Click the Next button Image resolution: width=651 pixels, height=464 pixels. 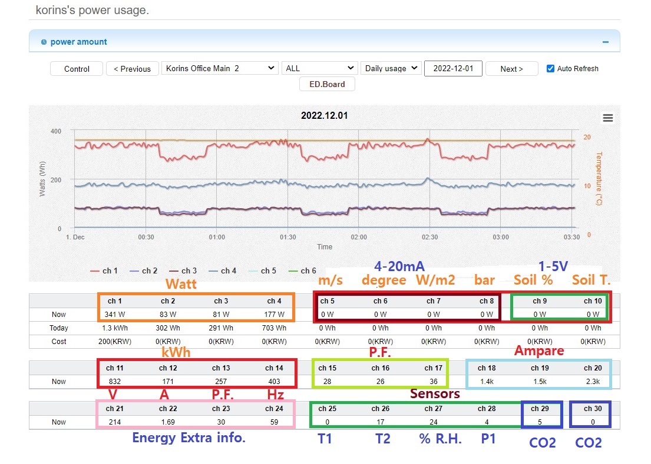[x=511, y=69]
